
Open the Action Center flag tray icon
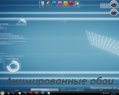click(x=104, y=93)
